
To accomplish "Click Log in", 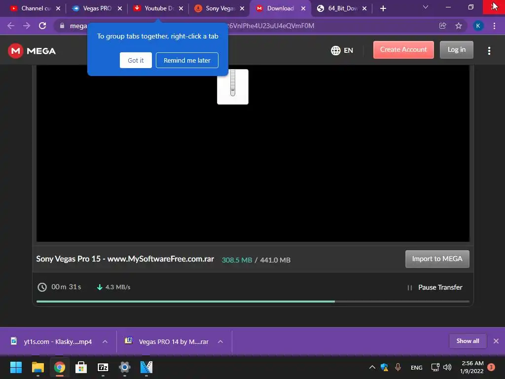I will [x=456, y=50].
